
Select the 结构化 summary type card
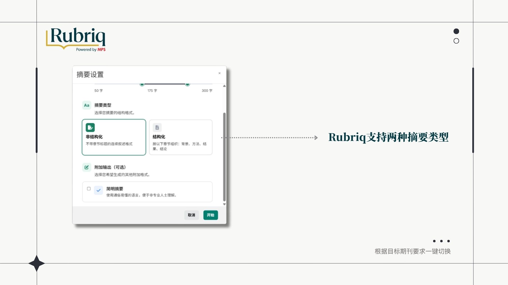click(181, 137)
